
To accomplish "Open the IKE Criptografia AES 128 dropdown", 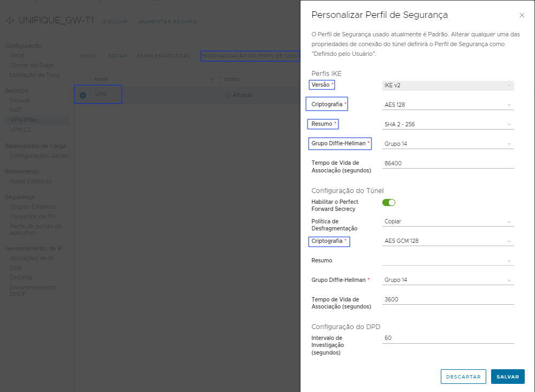I will click(x=448, y=105).
